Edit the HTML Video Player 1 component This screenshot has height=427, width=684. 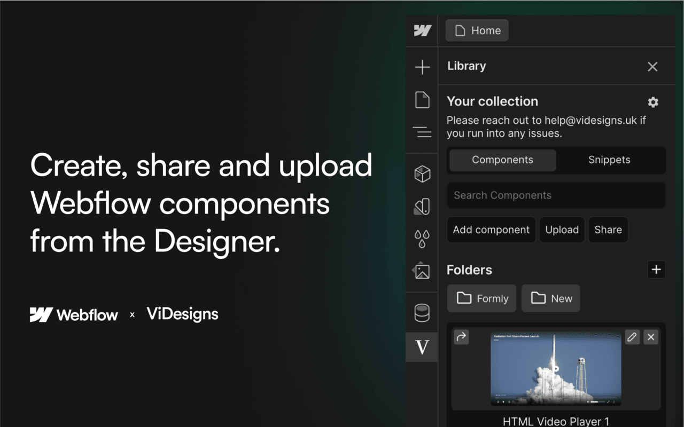(x=632, y=337)
